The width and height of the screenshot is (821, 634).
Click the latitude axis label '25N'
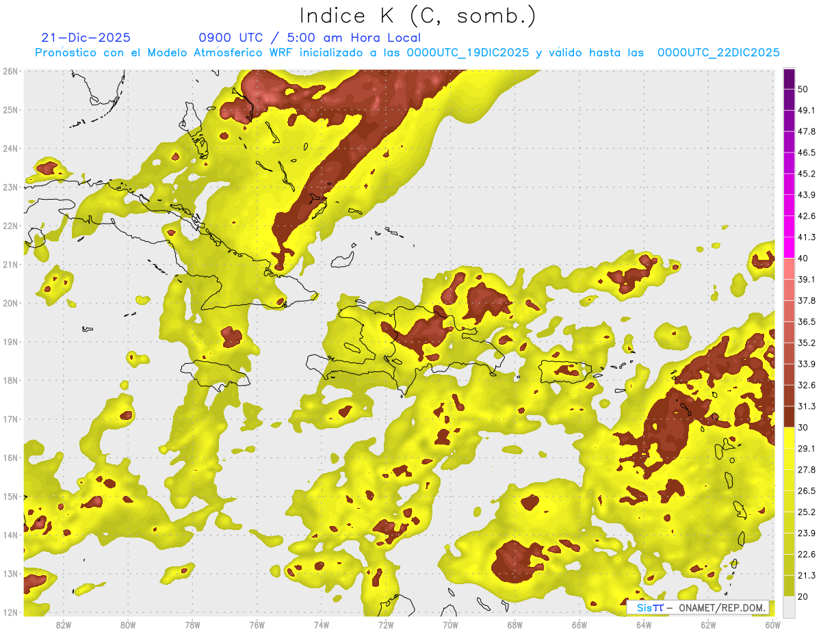[x=10, y=109]
